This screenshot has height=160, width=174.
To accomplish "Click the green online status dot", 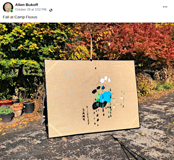I will pyautogui.click(x=11, y=11).
